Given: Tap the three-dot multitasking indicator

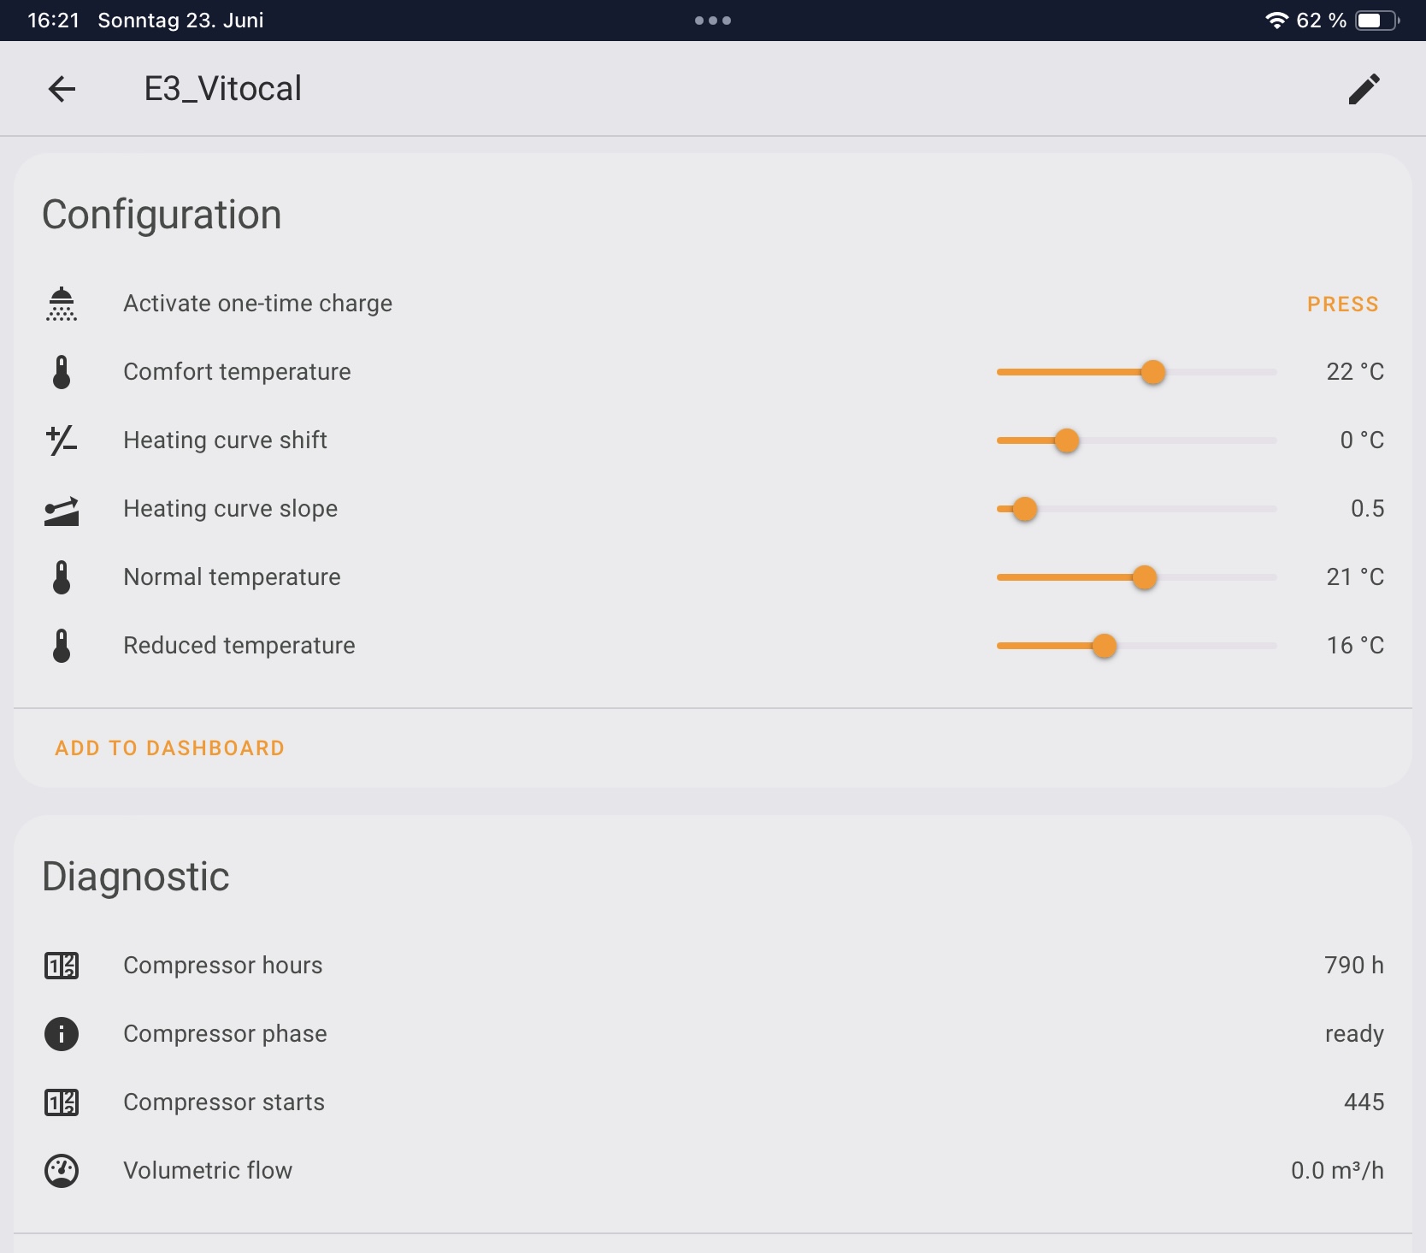Looking at the screenshot, I should [713, 21].
